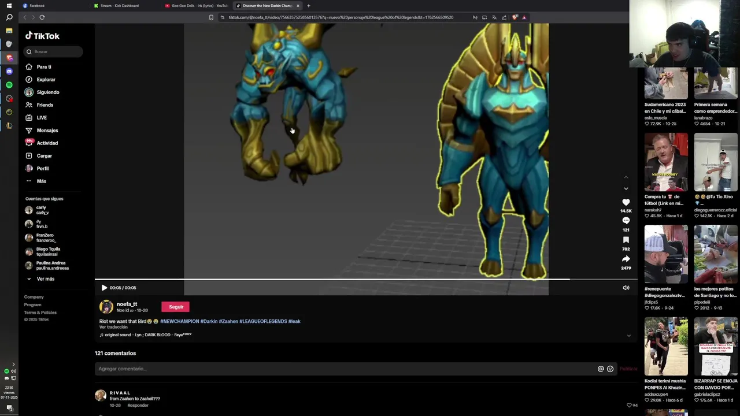Click Ver traducción under caption
This screenshot has height=416, width=740.
(x=113, y=327)
